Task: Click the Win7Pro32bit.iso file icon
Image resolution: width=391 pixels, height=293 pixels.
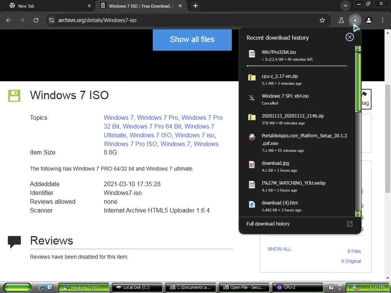Action: [x=252, y=54]
